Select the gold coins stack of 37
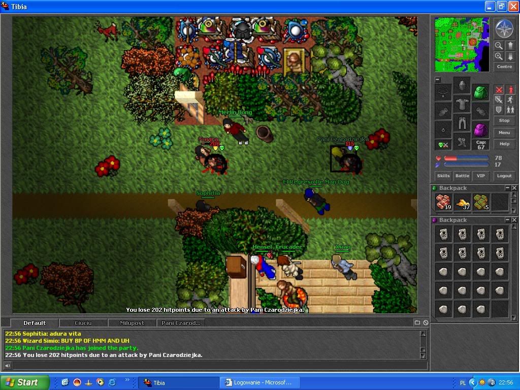 [x=462, y=202]
